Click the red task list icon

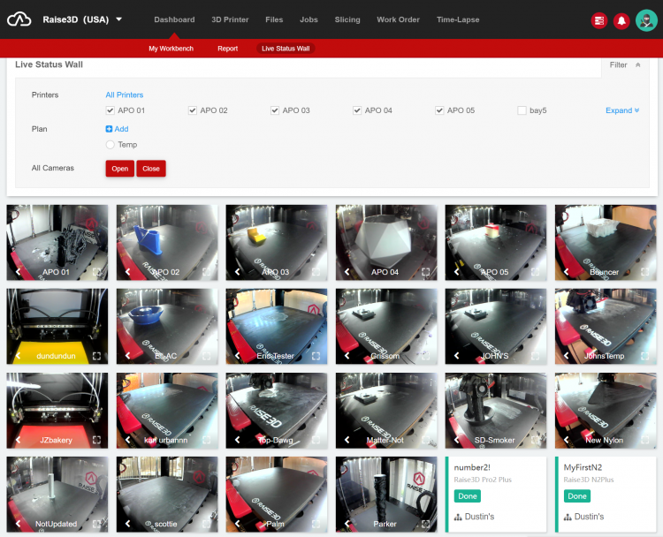pyautogui.click(x=599, y=20)
